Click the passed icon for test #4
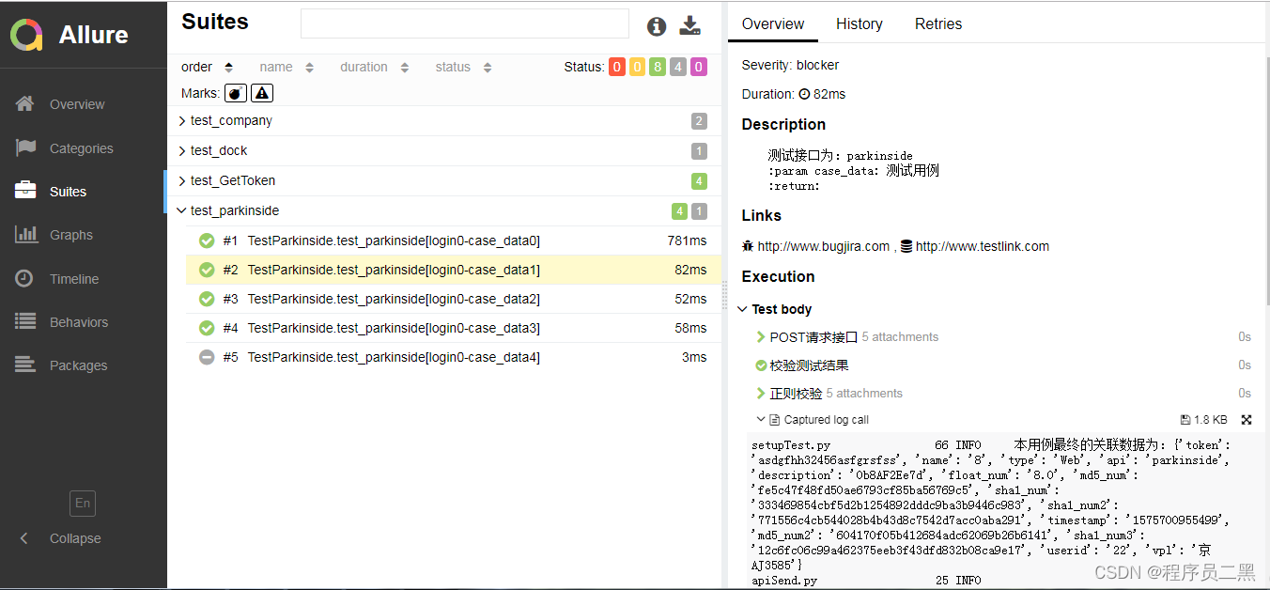 click(x=207, y=328)
